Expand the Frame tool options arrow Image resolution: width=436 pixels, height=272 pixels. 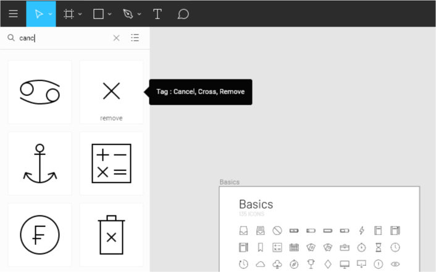click(x=80, y=14)
